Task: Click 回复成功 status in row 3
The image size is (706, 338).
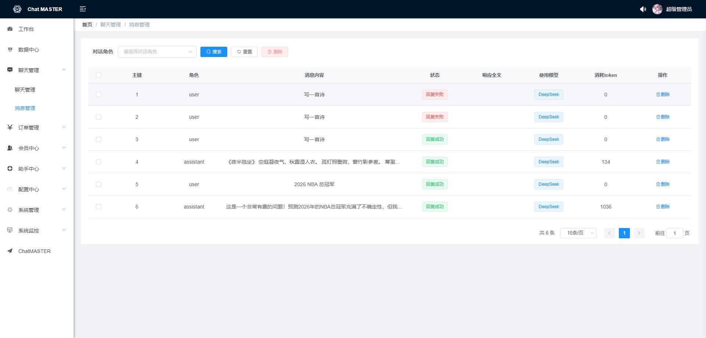Action: (x=435, y=139)
